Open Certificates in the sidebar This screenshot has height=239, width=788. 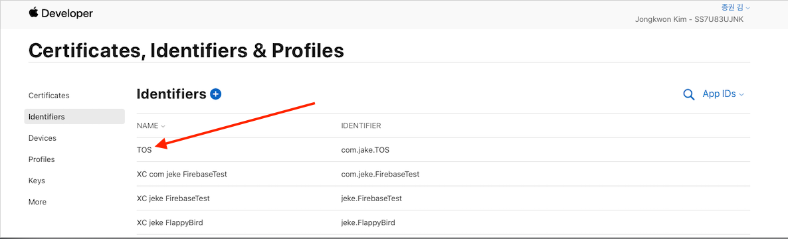pyautogui.click(x=49, y=96)
